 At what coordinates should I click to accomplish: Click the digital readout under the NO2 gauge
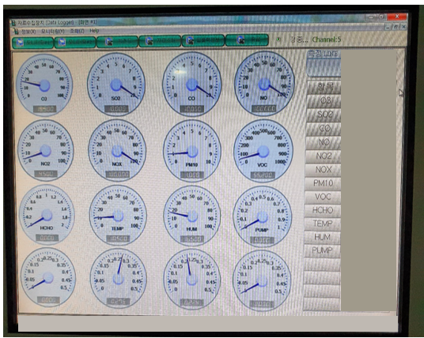click(46, 174)
